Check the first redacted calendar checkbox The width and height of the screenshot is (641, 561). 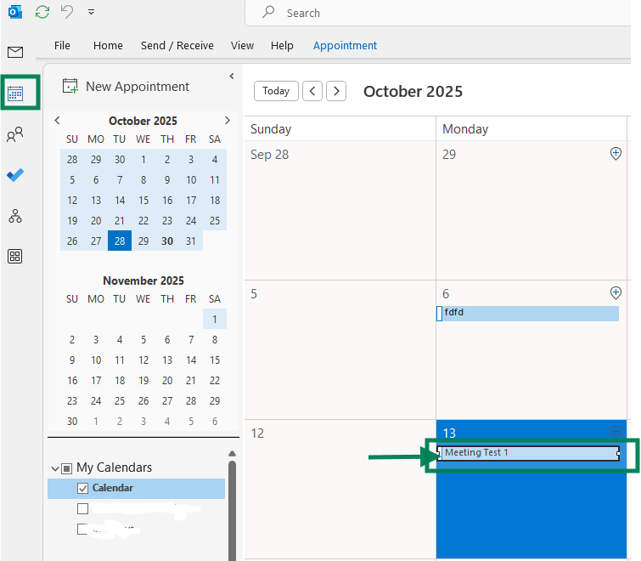click(82, 508)
